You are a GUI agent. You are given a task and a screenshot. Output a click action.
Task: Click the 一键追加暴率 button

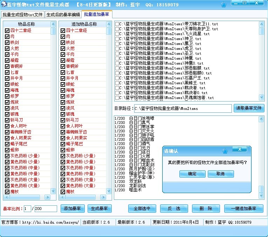tap(243, 209)
